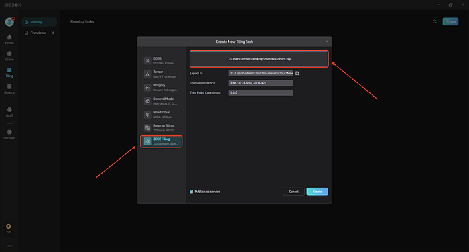Click the Export to path field

[261, 73]
